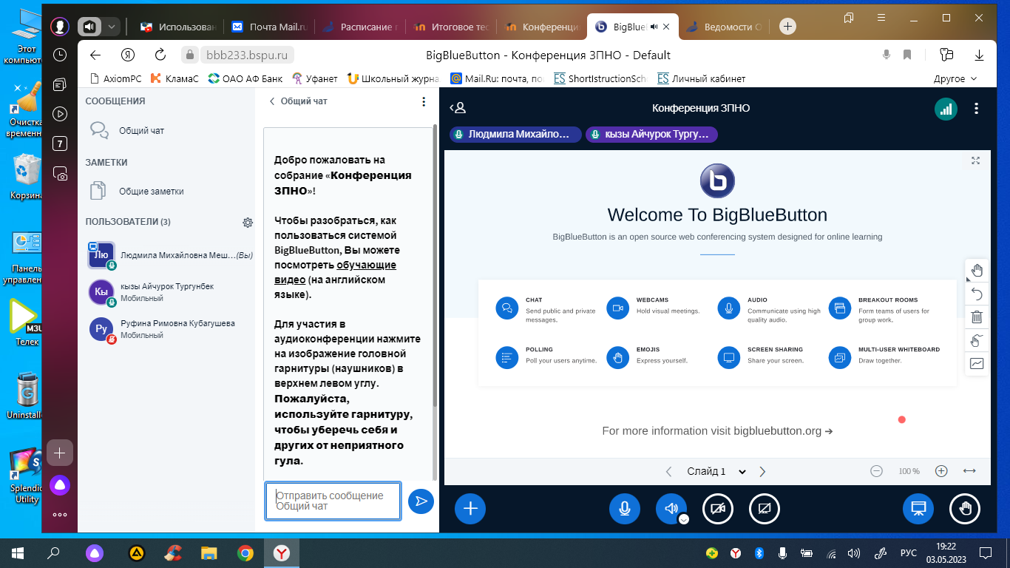Open the chat options three-dot menu
Image resolution: width=1010 pixels, height=568 pixels.
pos(424,101)
